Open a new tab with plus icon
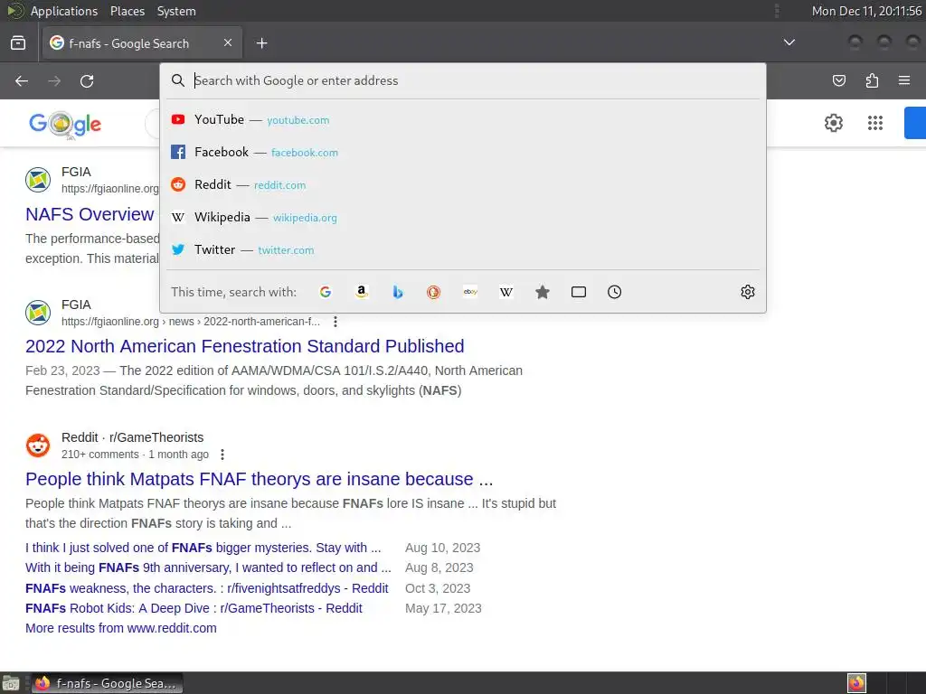 [261, 43]
